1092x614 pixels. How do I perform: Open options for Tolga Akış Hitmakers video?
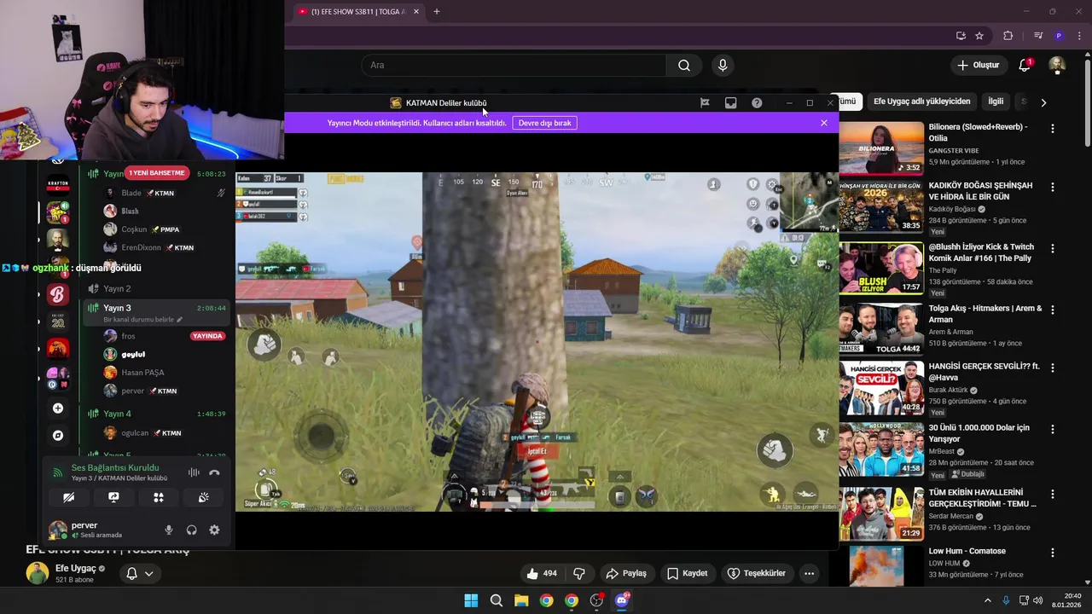coord(1053,310)
